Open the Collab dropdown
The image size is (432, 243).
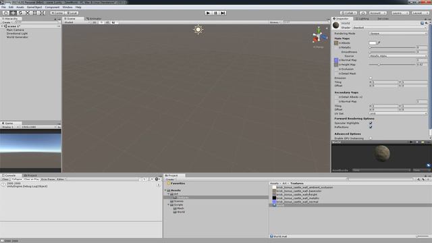coord(348,13)
